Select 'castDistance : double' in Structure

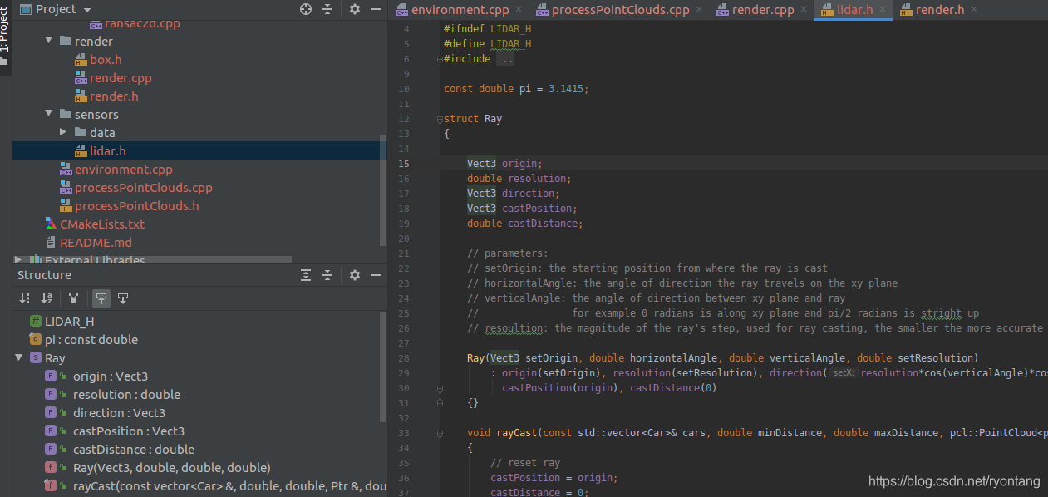click(x=134, y=449)
